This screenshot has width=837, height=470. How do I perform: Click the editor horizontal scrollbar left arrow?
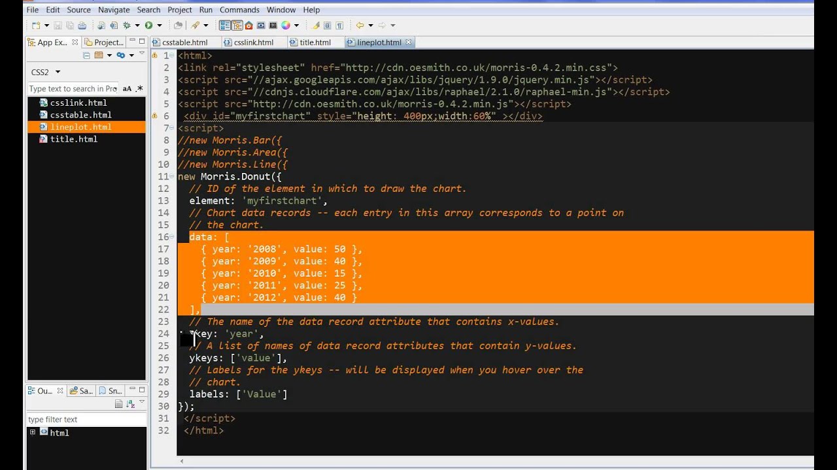pyautogui.click(x=181, y=462)
